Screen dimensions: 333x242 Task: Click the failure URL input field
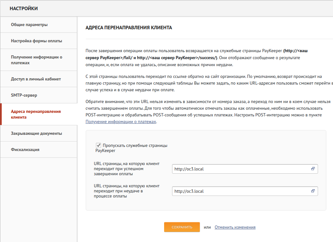[241, 191]
